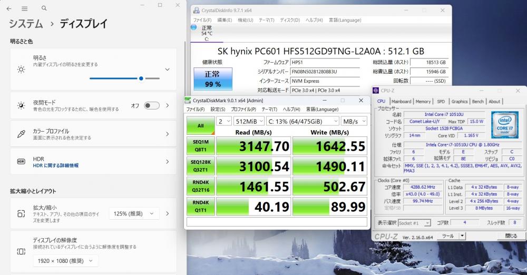Viewport: 527px width, 275px height.
Task: Switch to the Mainboard tab in CPU-Z
Action: tap(401, 102)
